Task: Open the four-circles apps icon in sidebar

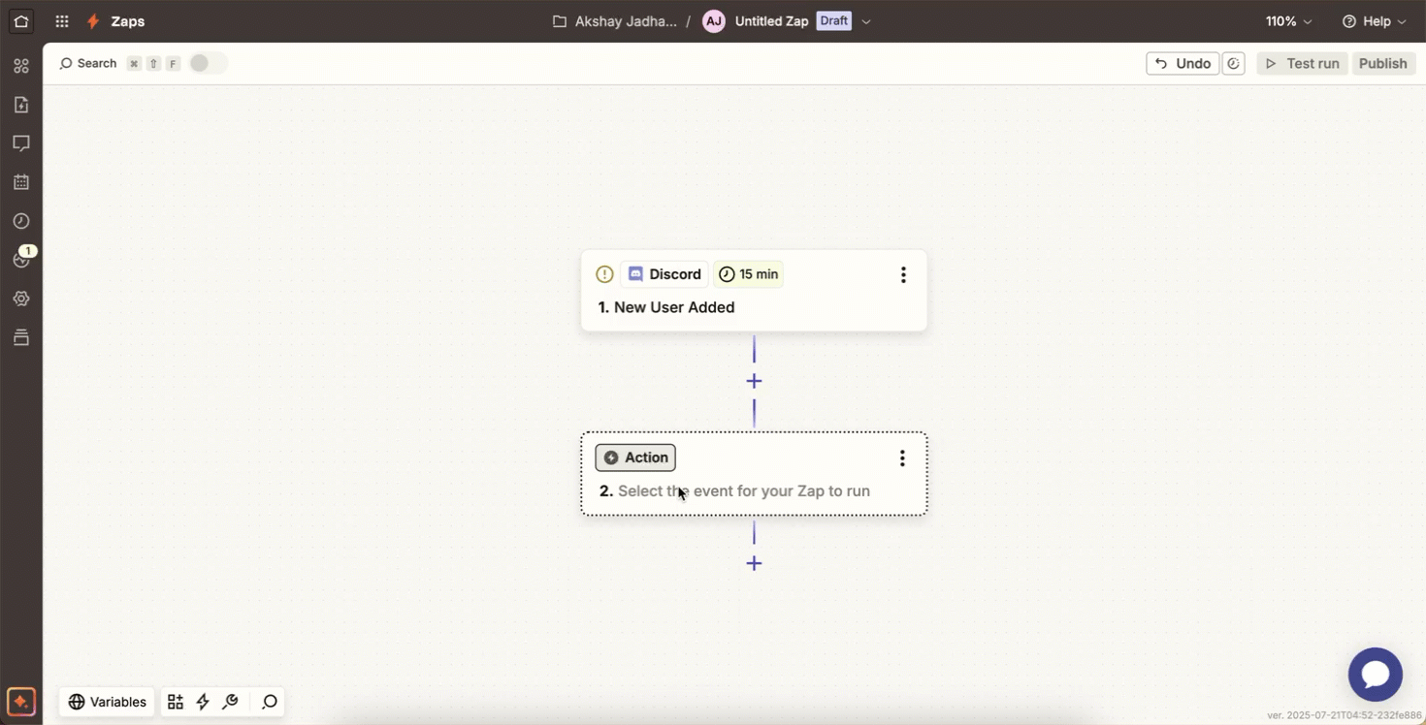Action: pyautogui.click(x=21, y=66)
